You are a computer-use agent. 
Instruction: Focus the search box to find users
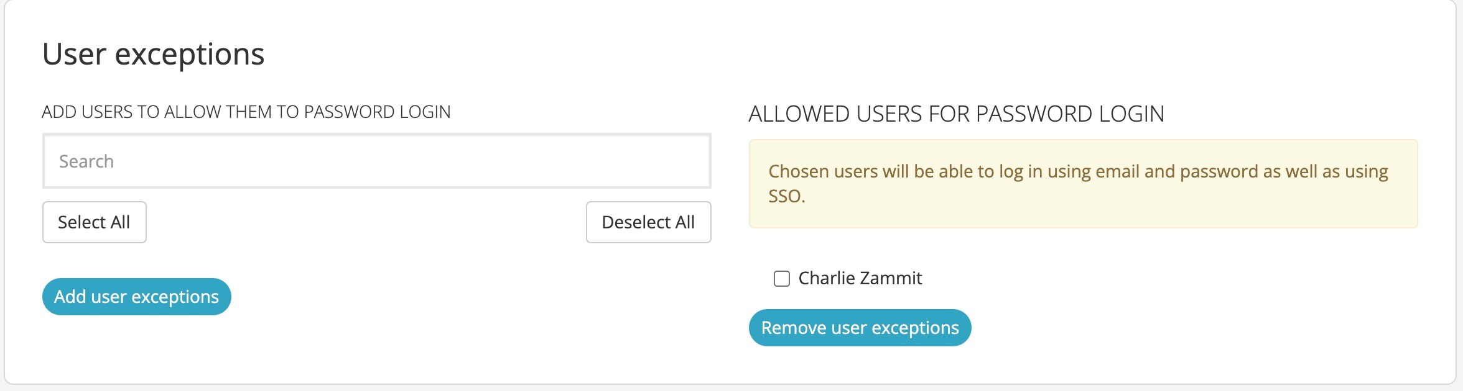coord(376,161)
